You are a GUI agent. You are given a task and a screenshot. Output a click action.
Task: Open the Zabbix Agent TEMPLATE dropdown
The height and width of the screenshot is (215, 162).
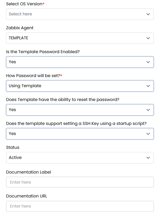tap(80, 38)
